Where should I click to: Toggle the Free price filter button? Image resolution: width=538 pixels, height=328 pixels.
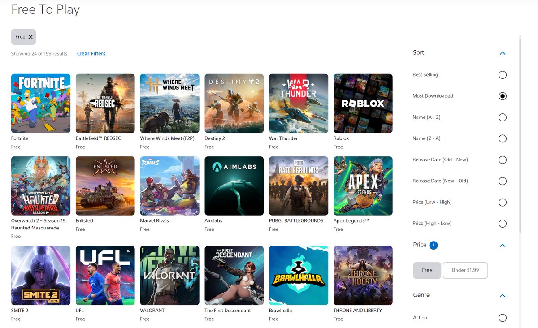coord(427,270)
